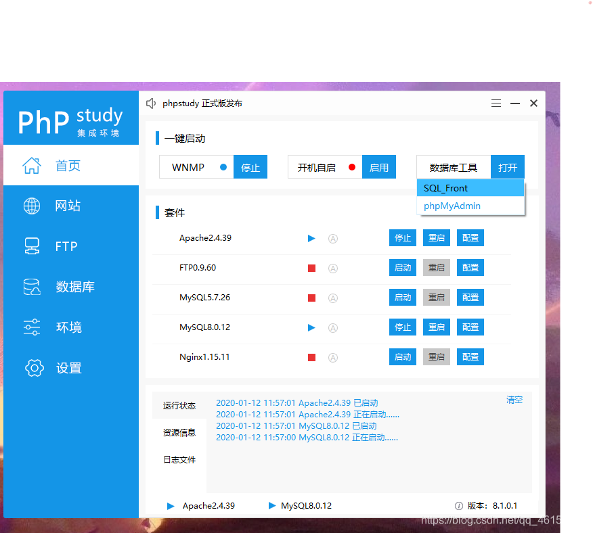This screenshot has height=533, width=593.
Task: Click the greyed 重启 button for Nginx1.15.11
Action: point(437,357)
